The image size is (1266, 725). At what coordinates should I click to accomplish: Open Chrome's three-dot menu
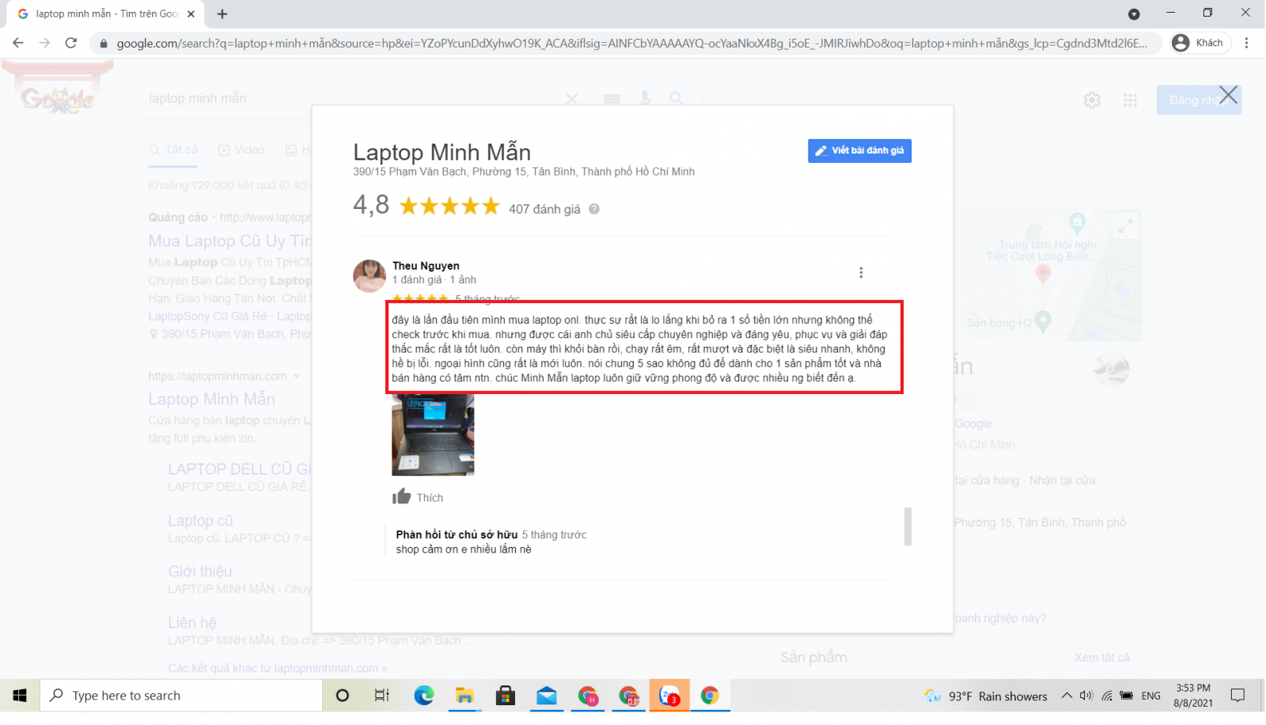[1246, 43]
